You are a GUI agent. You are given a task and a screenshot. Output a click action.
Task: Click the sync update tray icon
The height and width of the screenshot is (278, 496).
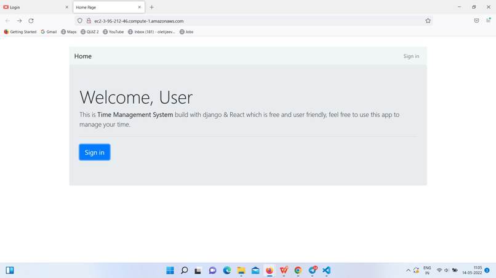click(416, 271)
